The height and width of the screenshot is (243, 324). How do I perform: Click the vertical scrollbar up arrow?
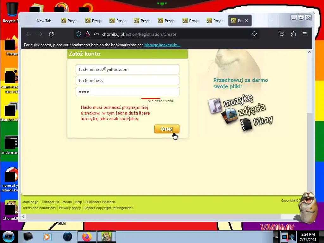(309, 52)
